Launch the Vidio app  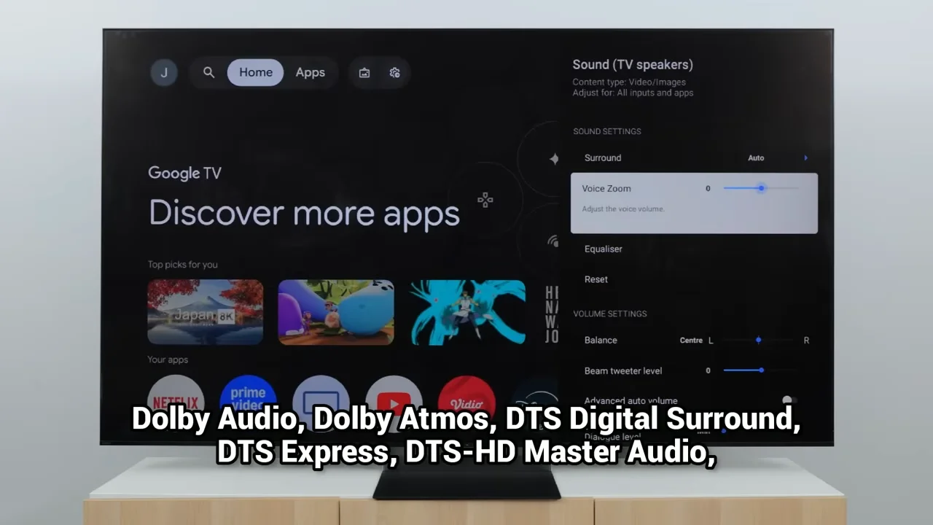466,402
